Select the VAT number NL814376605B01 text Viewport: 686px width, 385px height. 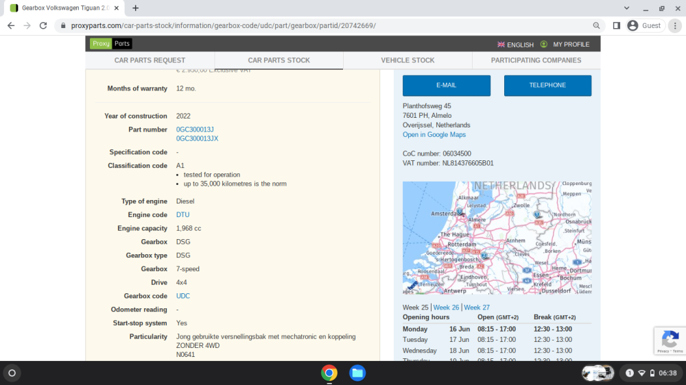coord(448,163)
